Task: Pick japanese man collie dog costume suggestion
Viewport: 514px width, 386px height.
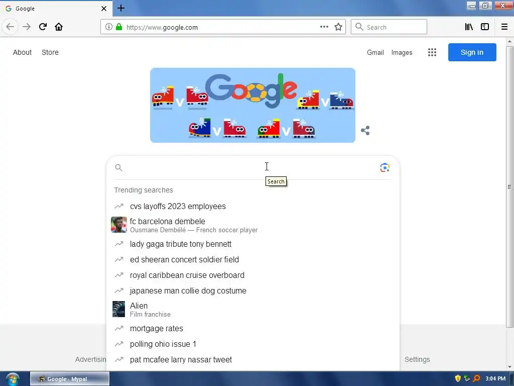Action: pos(253,291)
